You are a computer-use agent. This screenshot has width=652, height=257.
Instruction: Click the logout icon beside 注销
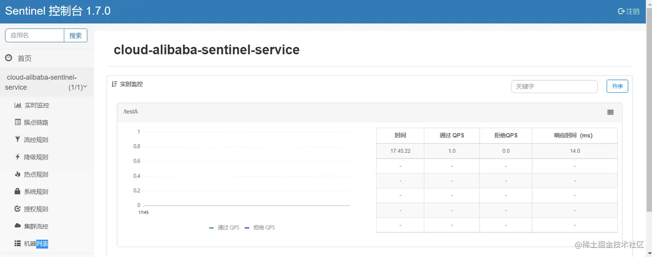[621, 11]
